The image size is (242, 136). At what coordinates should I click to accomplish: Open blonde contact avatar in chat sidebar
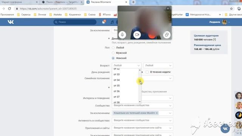click(239, 105)
